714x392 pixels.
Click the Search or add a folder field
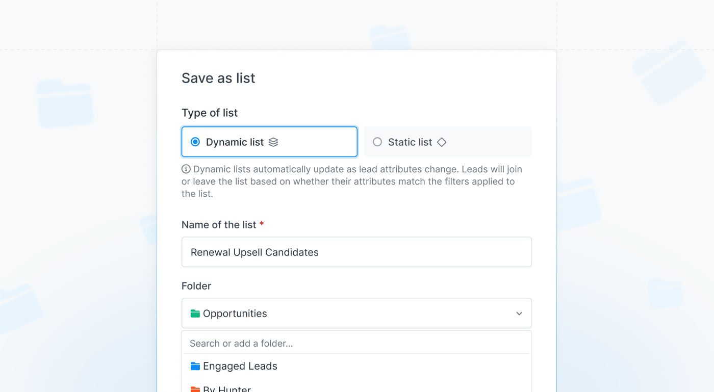[356, 343]
